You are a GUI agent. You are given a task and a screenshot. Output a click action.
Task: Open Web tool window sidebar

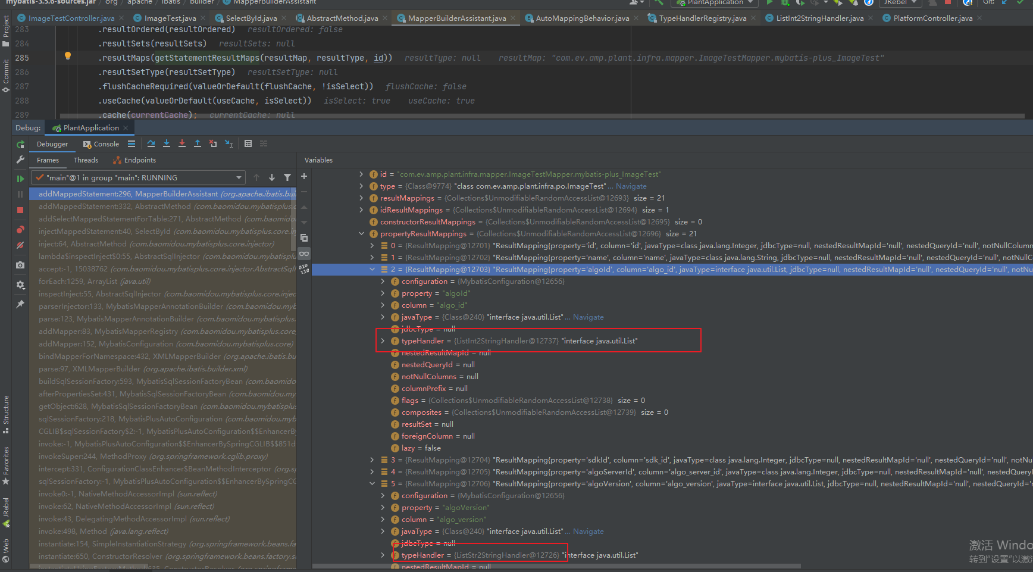click(6, 551)
